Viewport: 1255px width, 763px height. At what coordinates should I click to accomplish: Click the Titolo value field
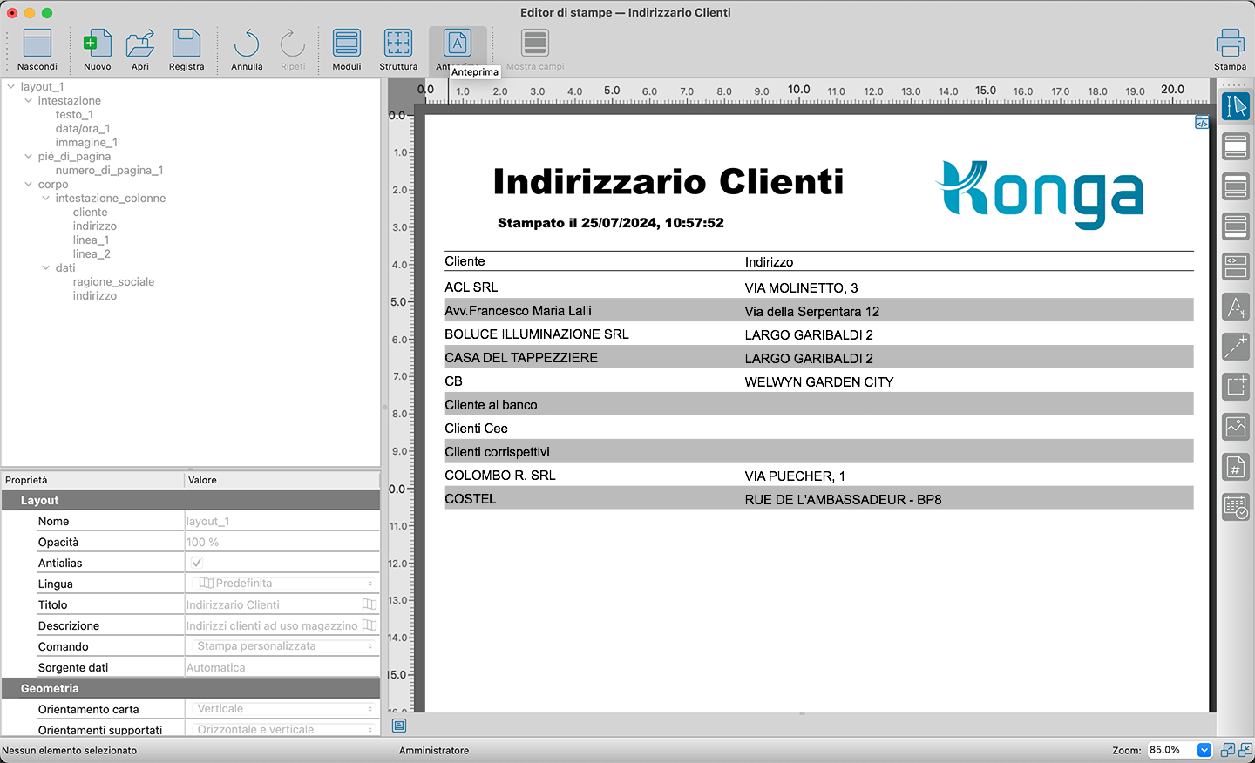pyautogui.click(x=272, y=604)
